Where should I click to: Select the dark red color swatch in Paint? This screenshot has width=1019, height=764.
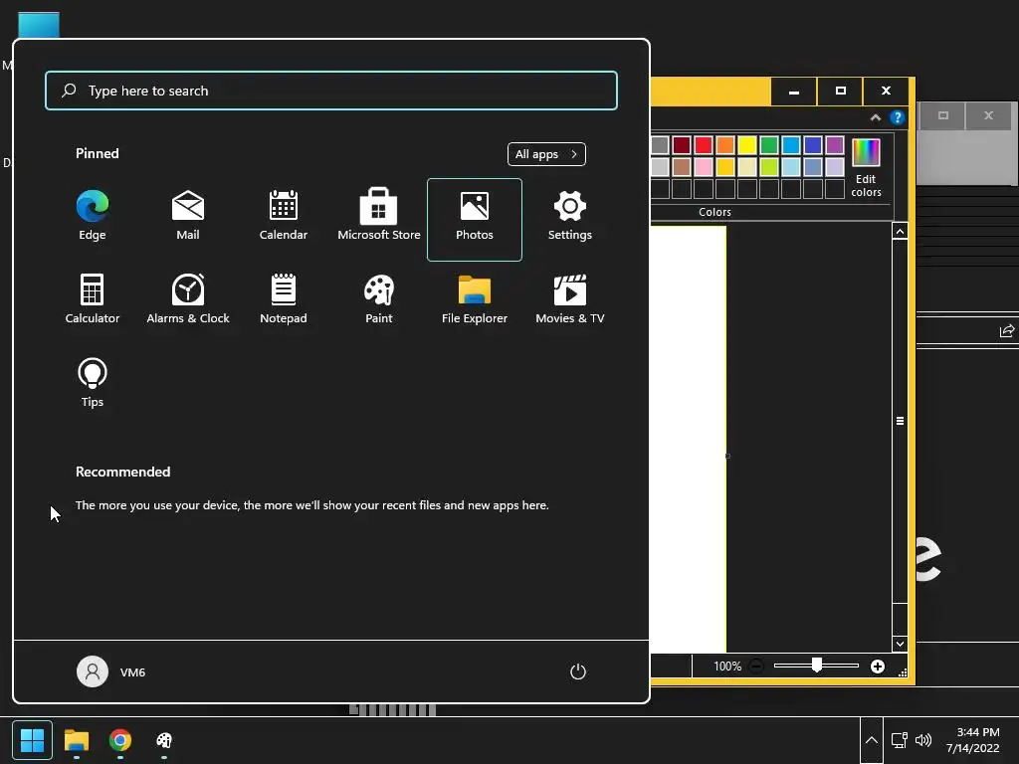(681, 145)
